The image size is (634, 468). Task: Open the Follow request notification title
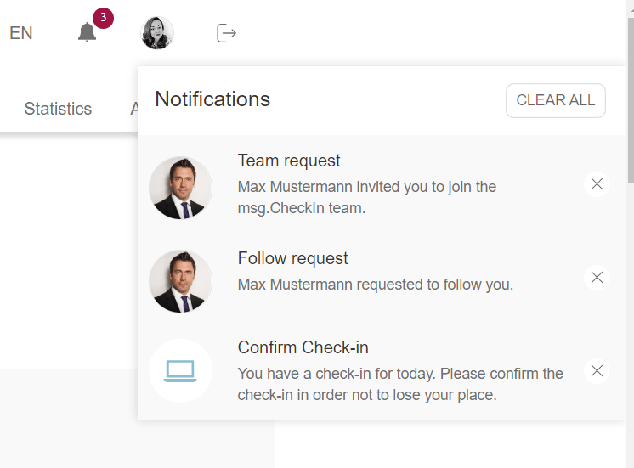(x=293, y=258)
